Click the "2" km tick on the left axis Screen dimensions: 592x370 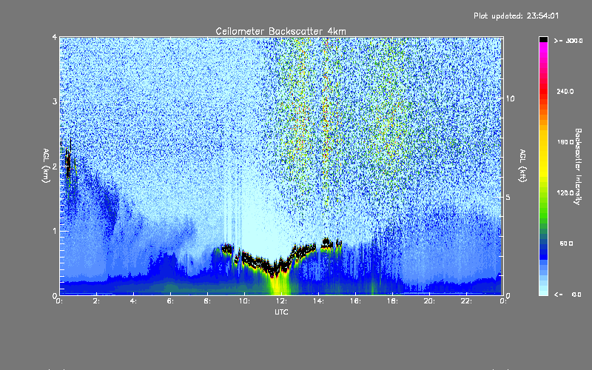click(55, 166)
